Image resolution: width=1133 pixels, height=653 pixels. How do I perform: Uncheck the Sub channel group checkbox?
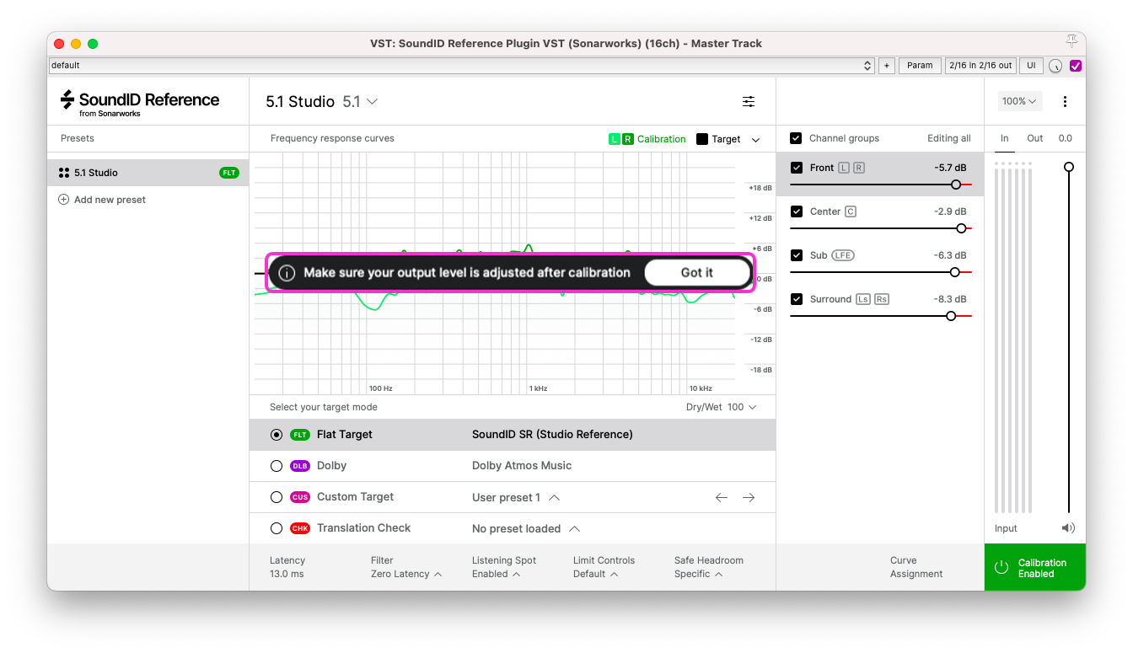(797, 255)
